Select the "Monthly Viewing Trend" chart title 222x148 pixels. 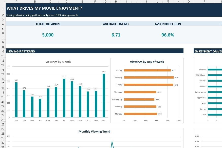point(95,132)
